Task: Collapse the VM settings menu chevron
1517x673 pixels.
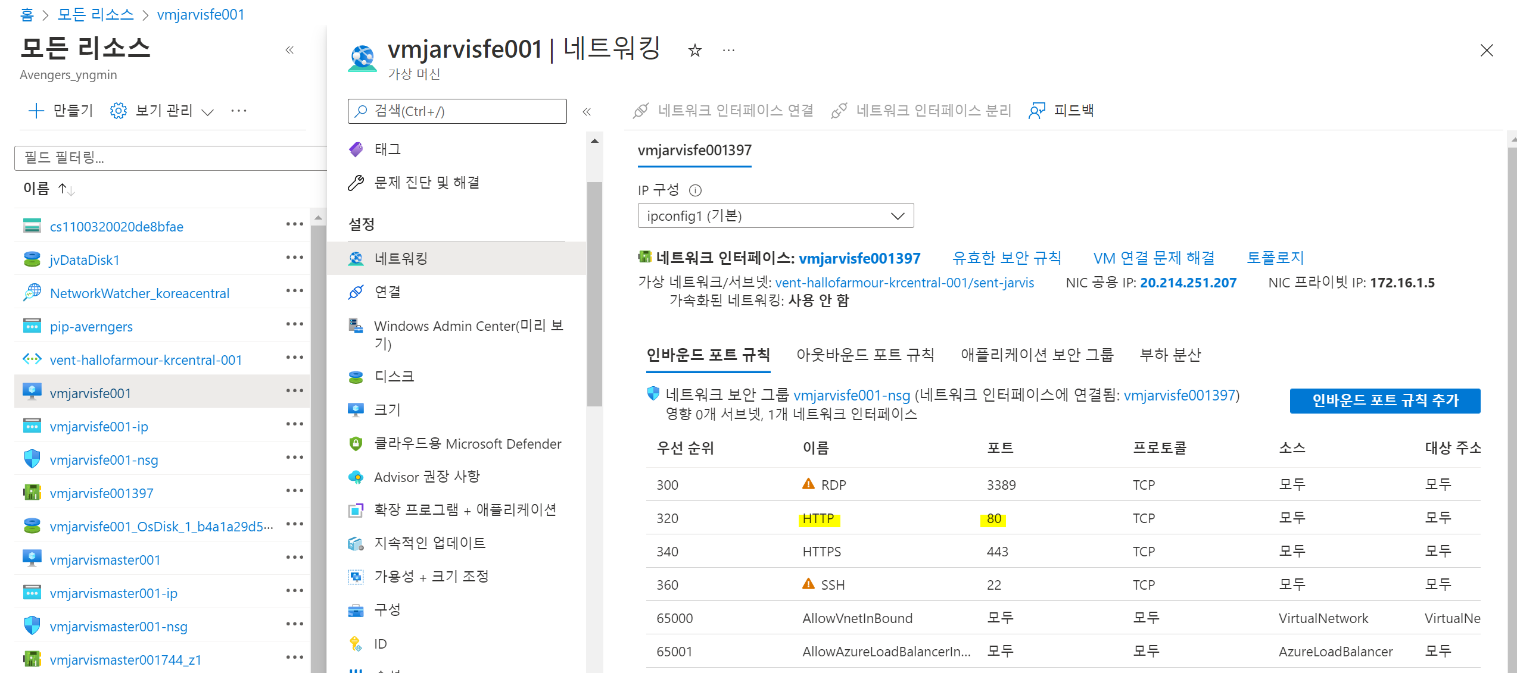Action: 587,112
